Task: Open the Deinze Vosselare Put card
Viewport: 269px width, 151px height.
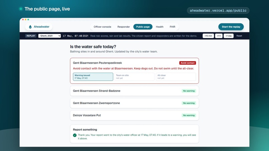Action: tap(134, 115)
